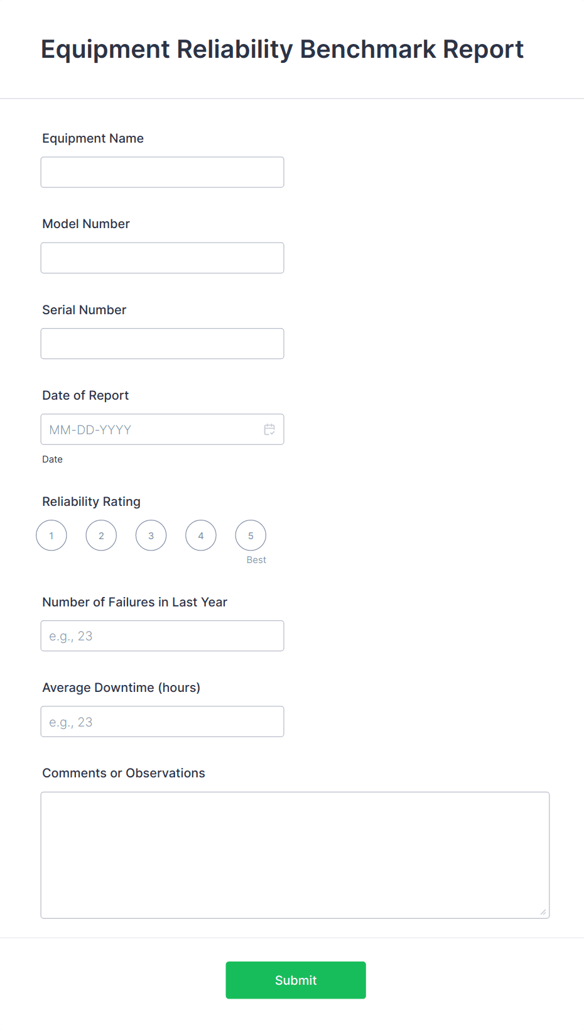The image size is (584, 1030).
Task: Click the Equipment Name input box
Action: [x=162, y=172]
